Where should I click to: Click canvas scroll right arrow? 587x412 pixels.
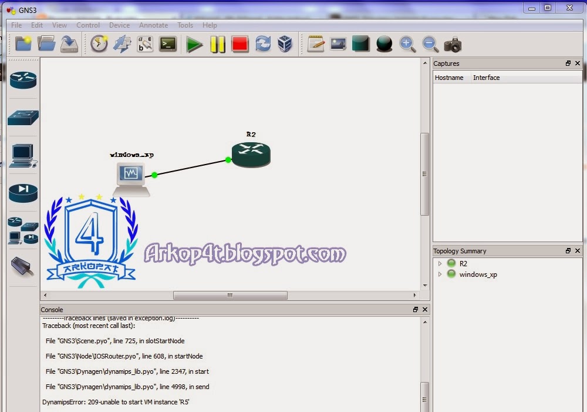(414, 296)
